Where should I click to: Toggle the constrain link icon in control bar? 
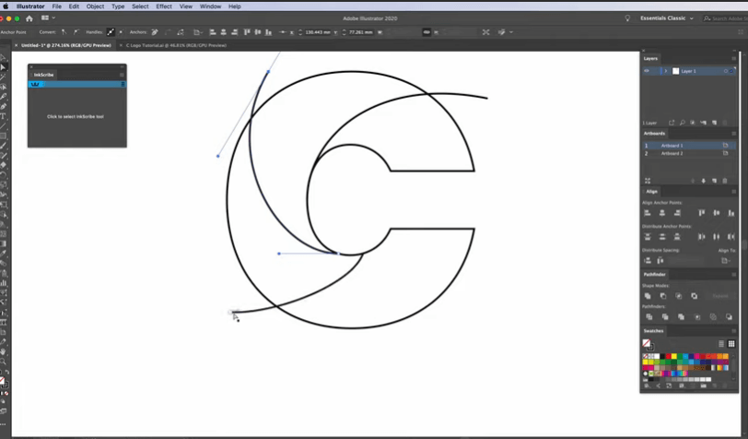427,32
